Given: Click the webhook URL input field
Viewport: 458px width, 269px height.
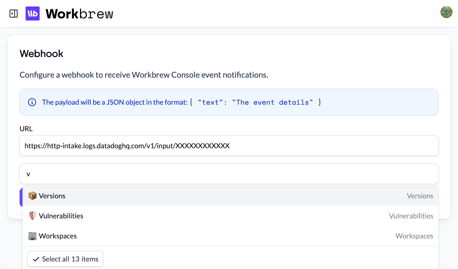Looking at the screenshot, I should click(229, 146).
